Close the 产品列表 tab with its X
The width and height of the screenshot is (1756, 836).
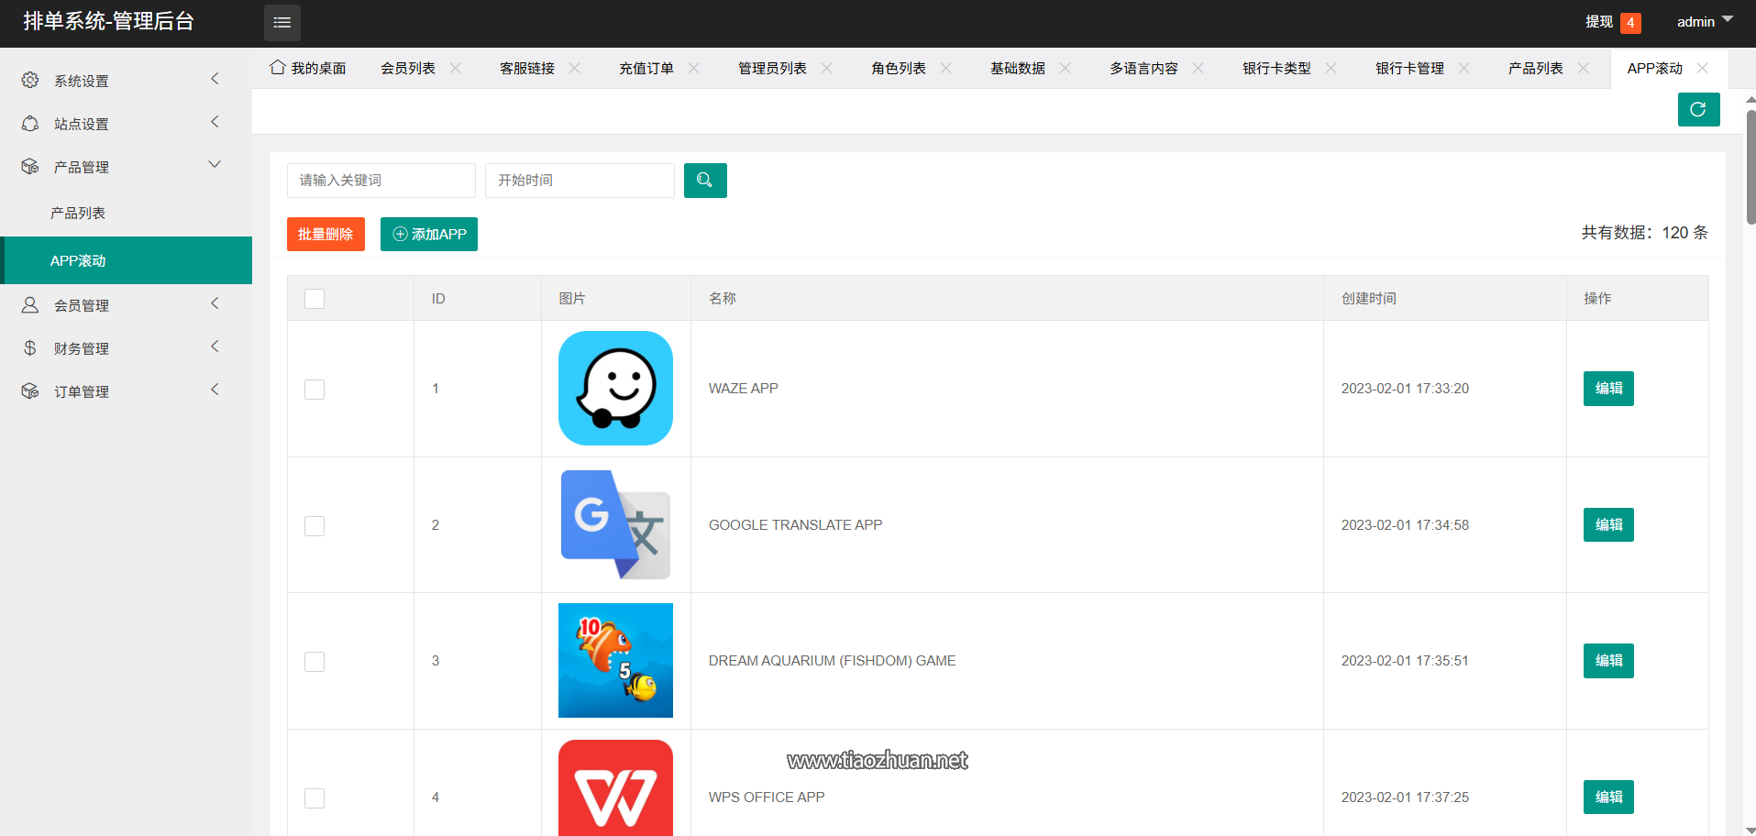coord(1583,68)
